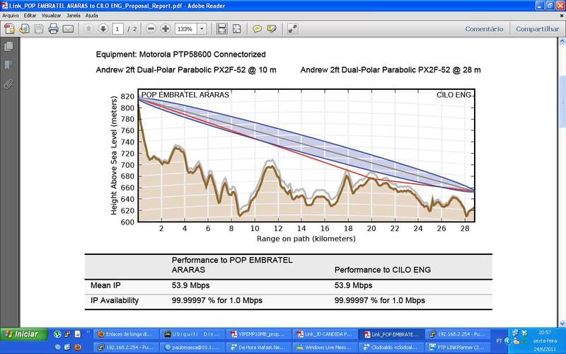Viewport: 566px width, 354px height.
Task: Go to previous page arrow
Action: (x=88, y=28)
